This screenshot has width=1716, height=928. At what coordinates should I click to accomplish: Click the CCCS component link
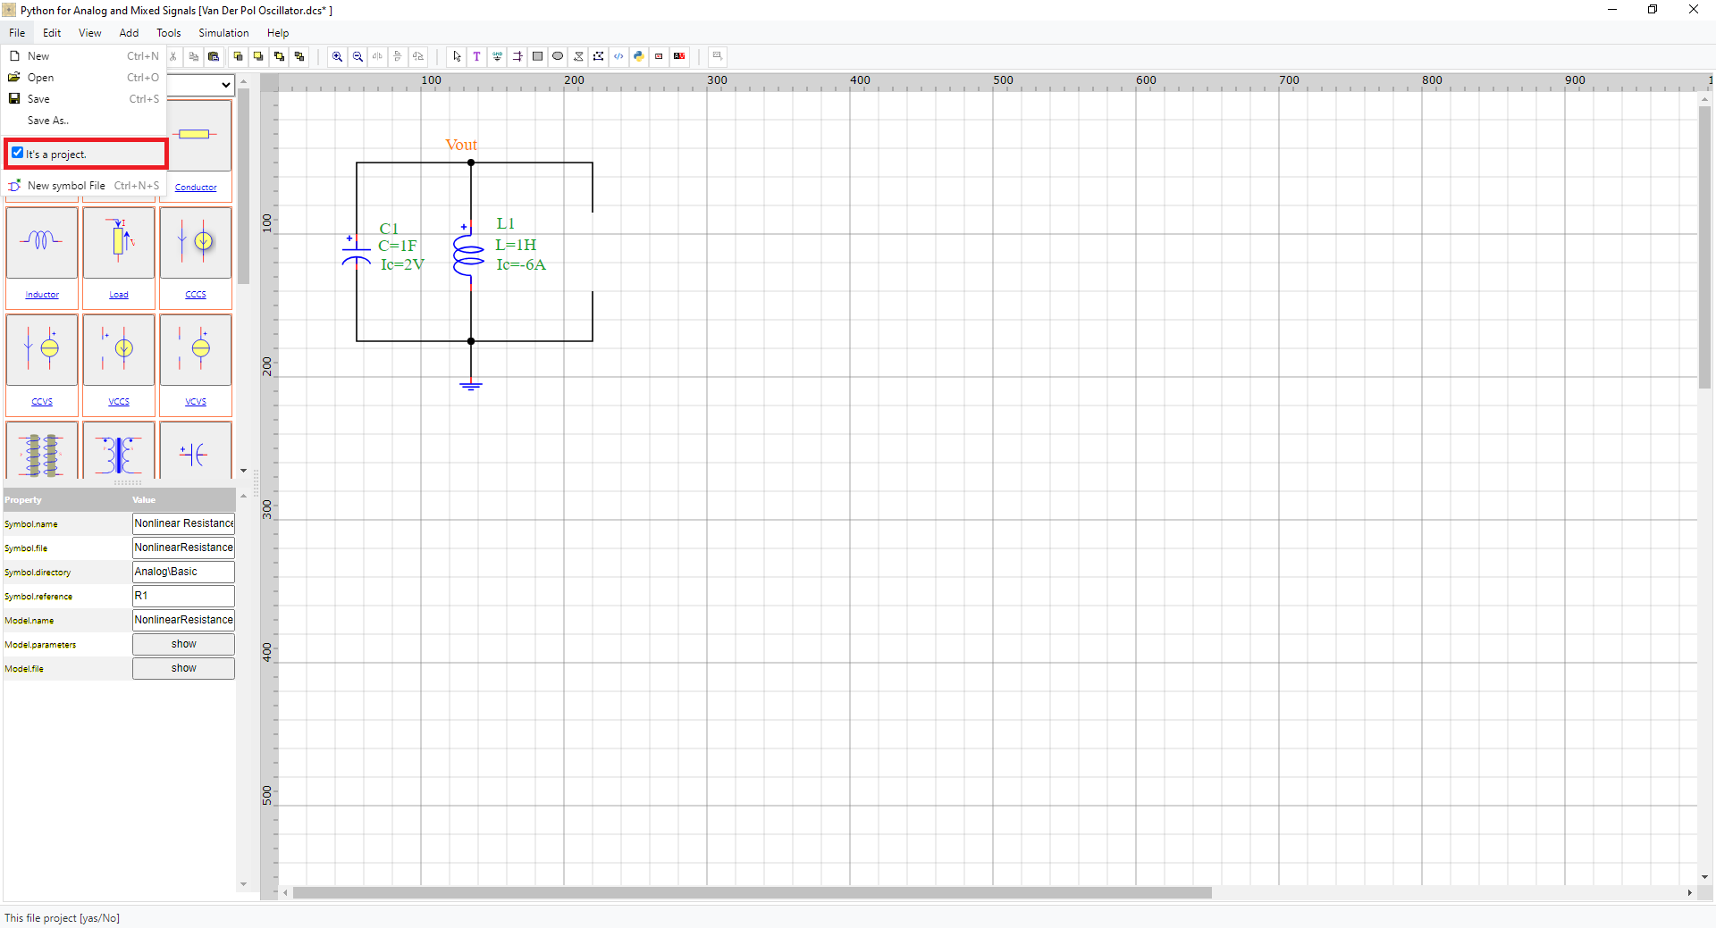point(196,295)
